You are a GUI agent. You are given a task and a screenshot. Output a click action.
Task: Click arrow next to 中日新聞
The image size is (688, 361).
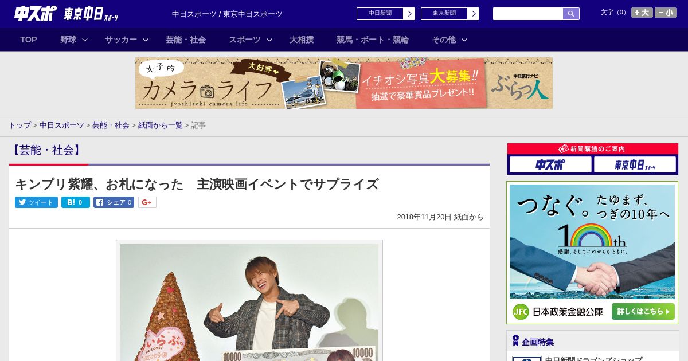409,14
